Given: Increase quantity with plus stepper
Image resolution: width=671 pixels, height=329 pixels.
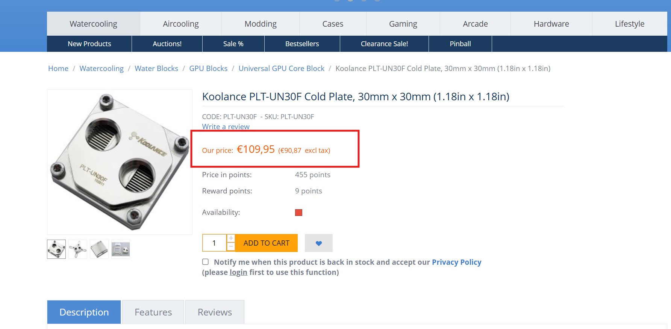Looking at the screenshot, I should coord(231,238).
